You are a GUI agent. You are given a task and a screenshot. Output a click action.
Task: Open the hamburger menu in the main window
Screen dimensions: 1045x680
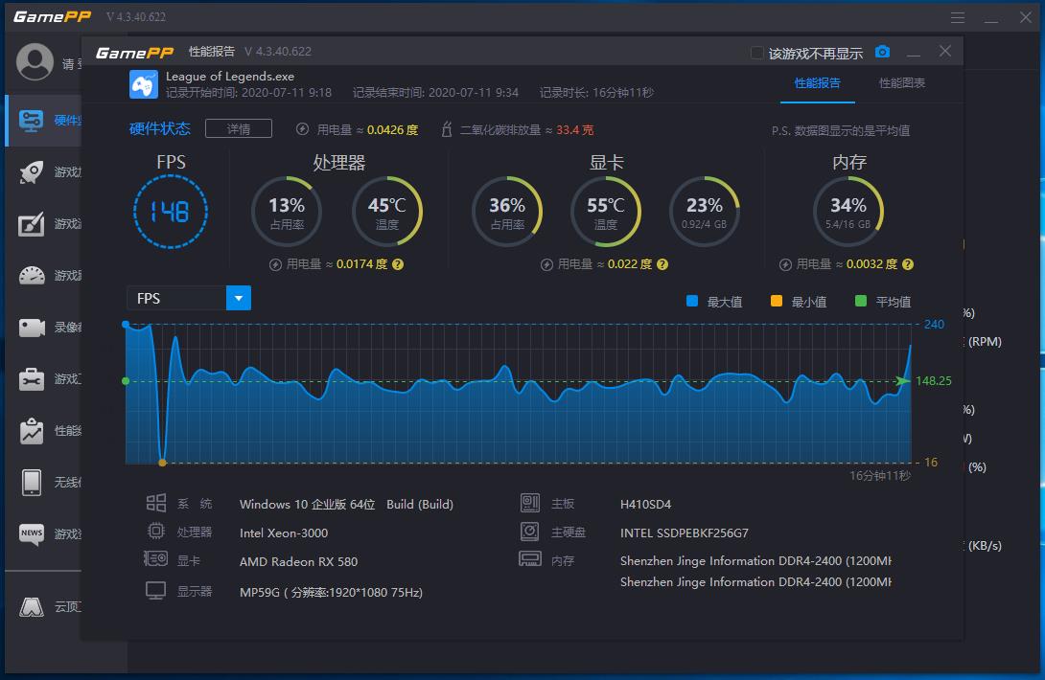click(x=957, y=16)
